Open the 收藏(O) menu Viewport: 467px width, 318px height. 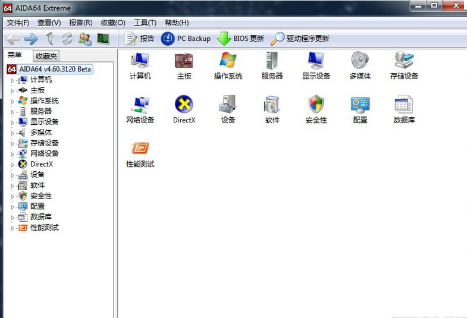click(113, 23)
